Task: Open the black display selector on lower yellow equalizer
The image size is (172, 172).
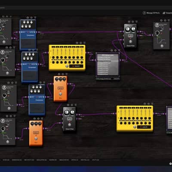Action: click(x=144, y=127)
